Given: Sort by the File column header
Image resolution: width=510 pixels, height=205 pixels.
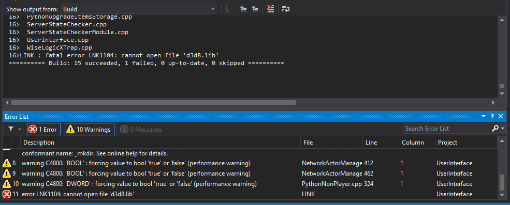Looking at the screenshot, I should click(x=331, y=143).
